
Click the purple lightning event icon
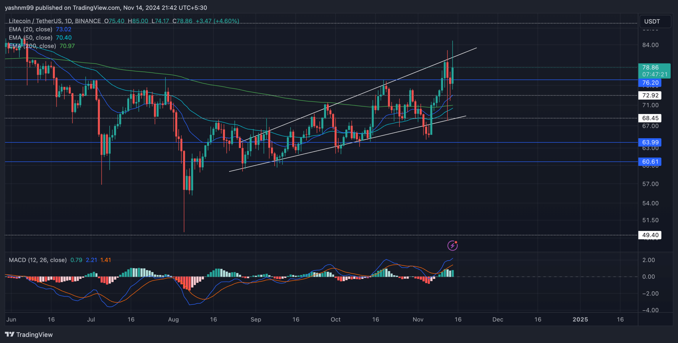452,245
